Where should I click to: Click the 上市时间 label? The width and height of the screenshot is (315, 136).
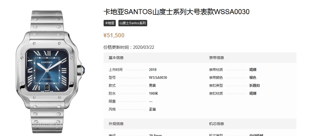(116, 70)
